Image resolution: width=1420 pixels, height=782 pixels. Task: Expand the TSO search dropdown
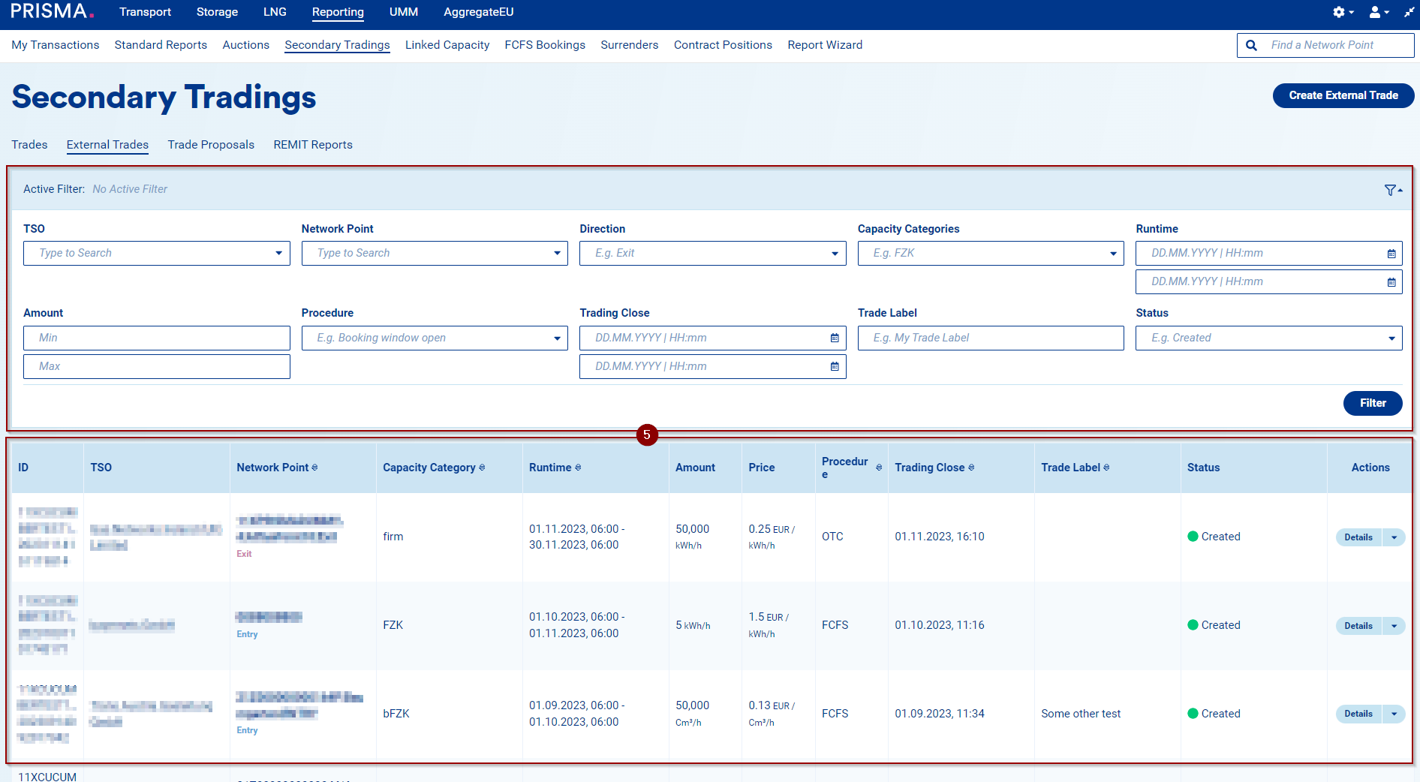278,254
